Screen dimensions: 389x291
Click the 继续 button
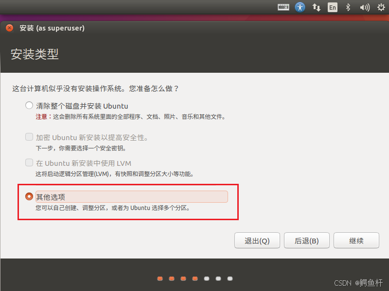coord(356,240)
